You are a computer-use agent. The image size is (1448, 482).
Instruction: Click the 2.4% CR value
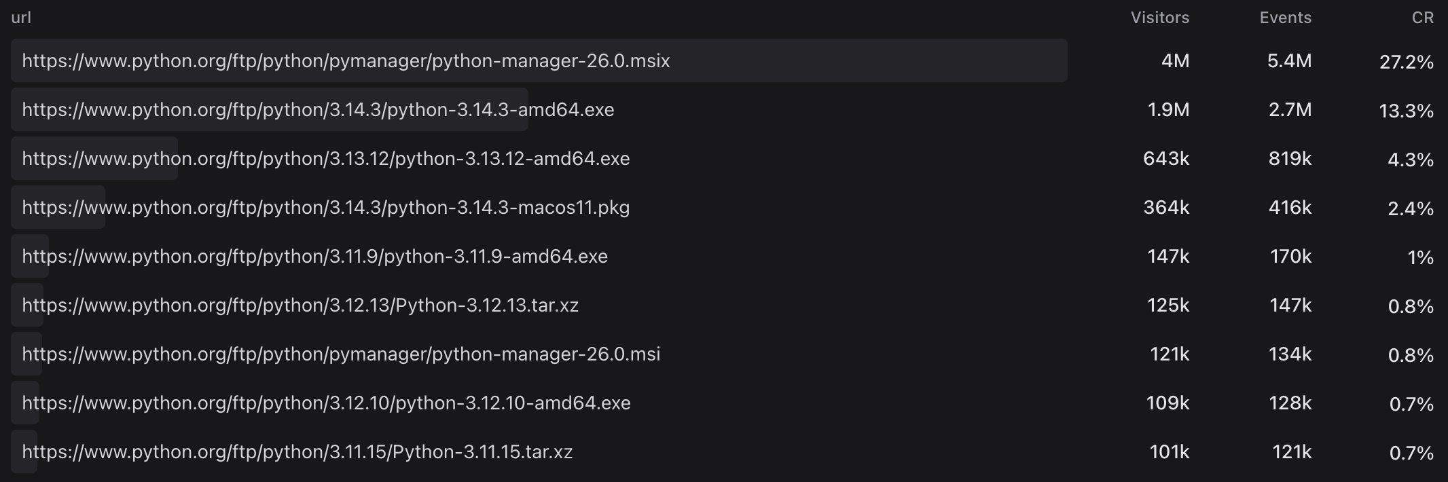click(1410, 209)
